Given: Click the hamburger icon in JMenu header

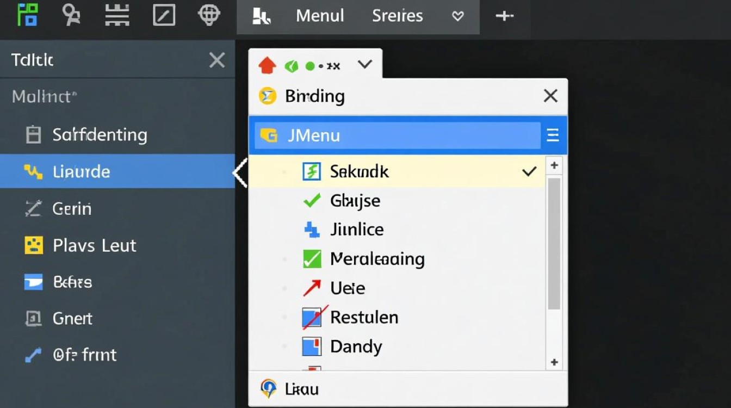Looking at the screenshot, I should coord(553,135).
